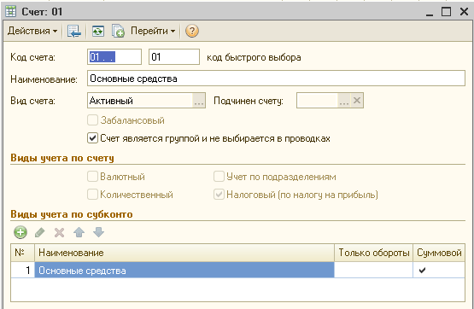
Task: Click the copy document toolbar icon
Action: click(x=118, y=31)
